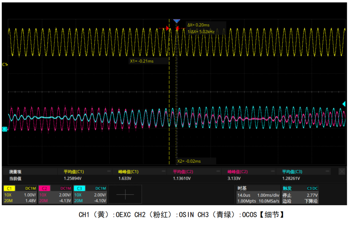Click the 平均值(C3) measurement item
Image resolution: width=350 pixels, height=225 pixels.
pyautogui.click(x=292, y=172)
